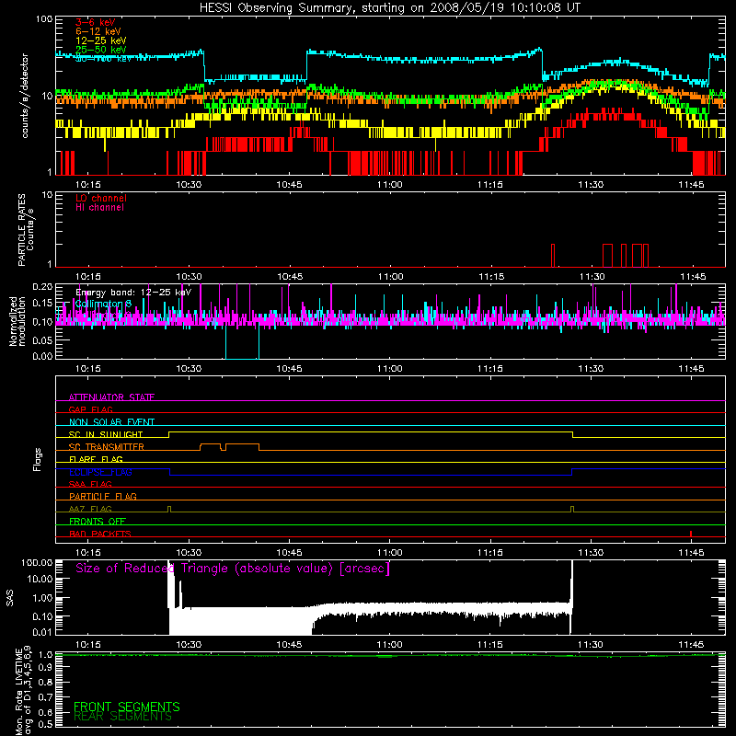Click the "HI channel" legend label

click(x=100, y=208)
